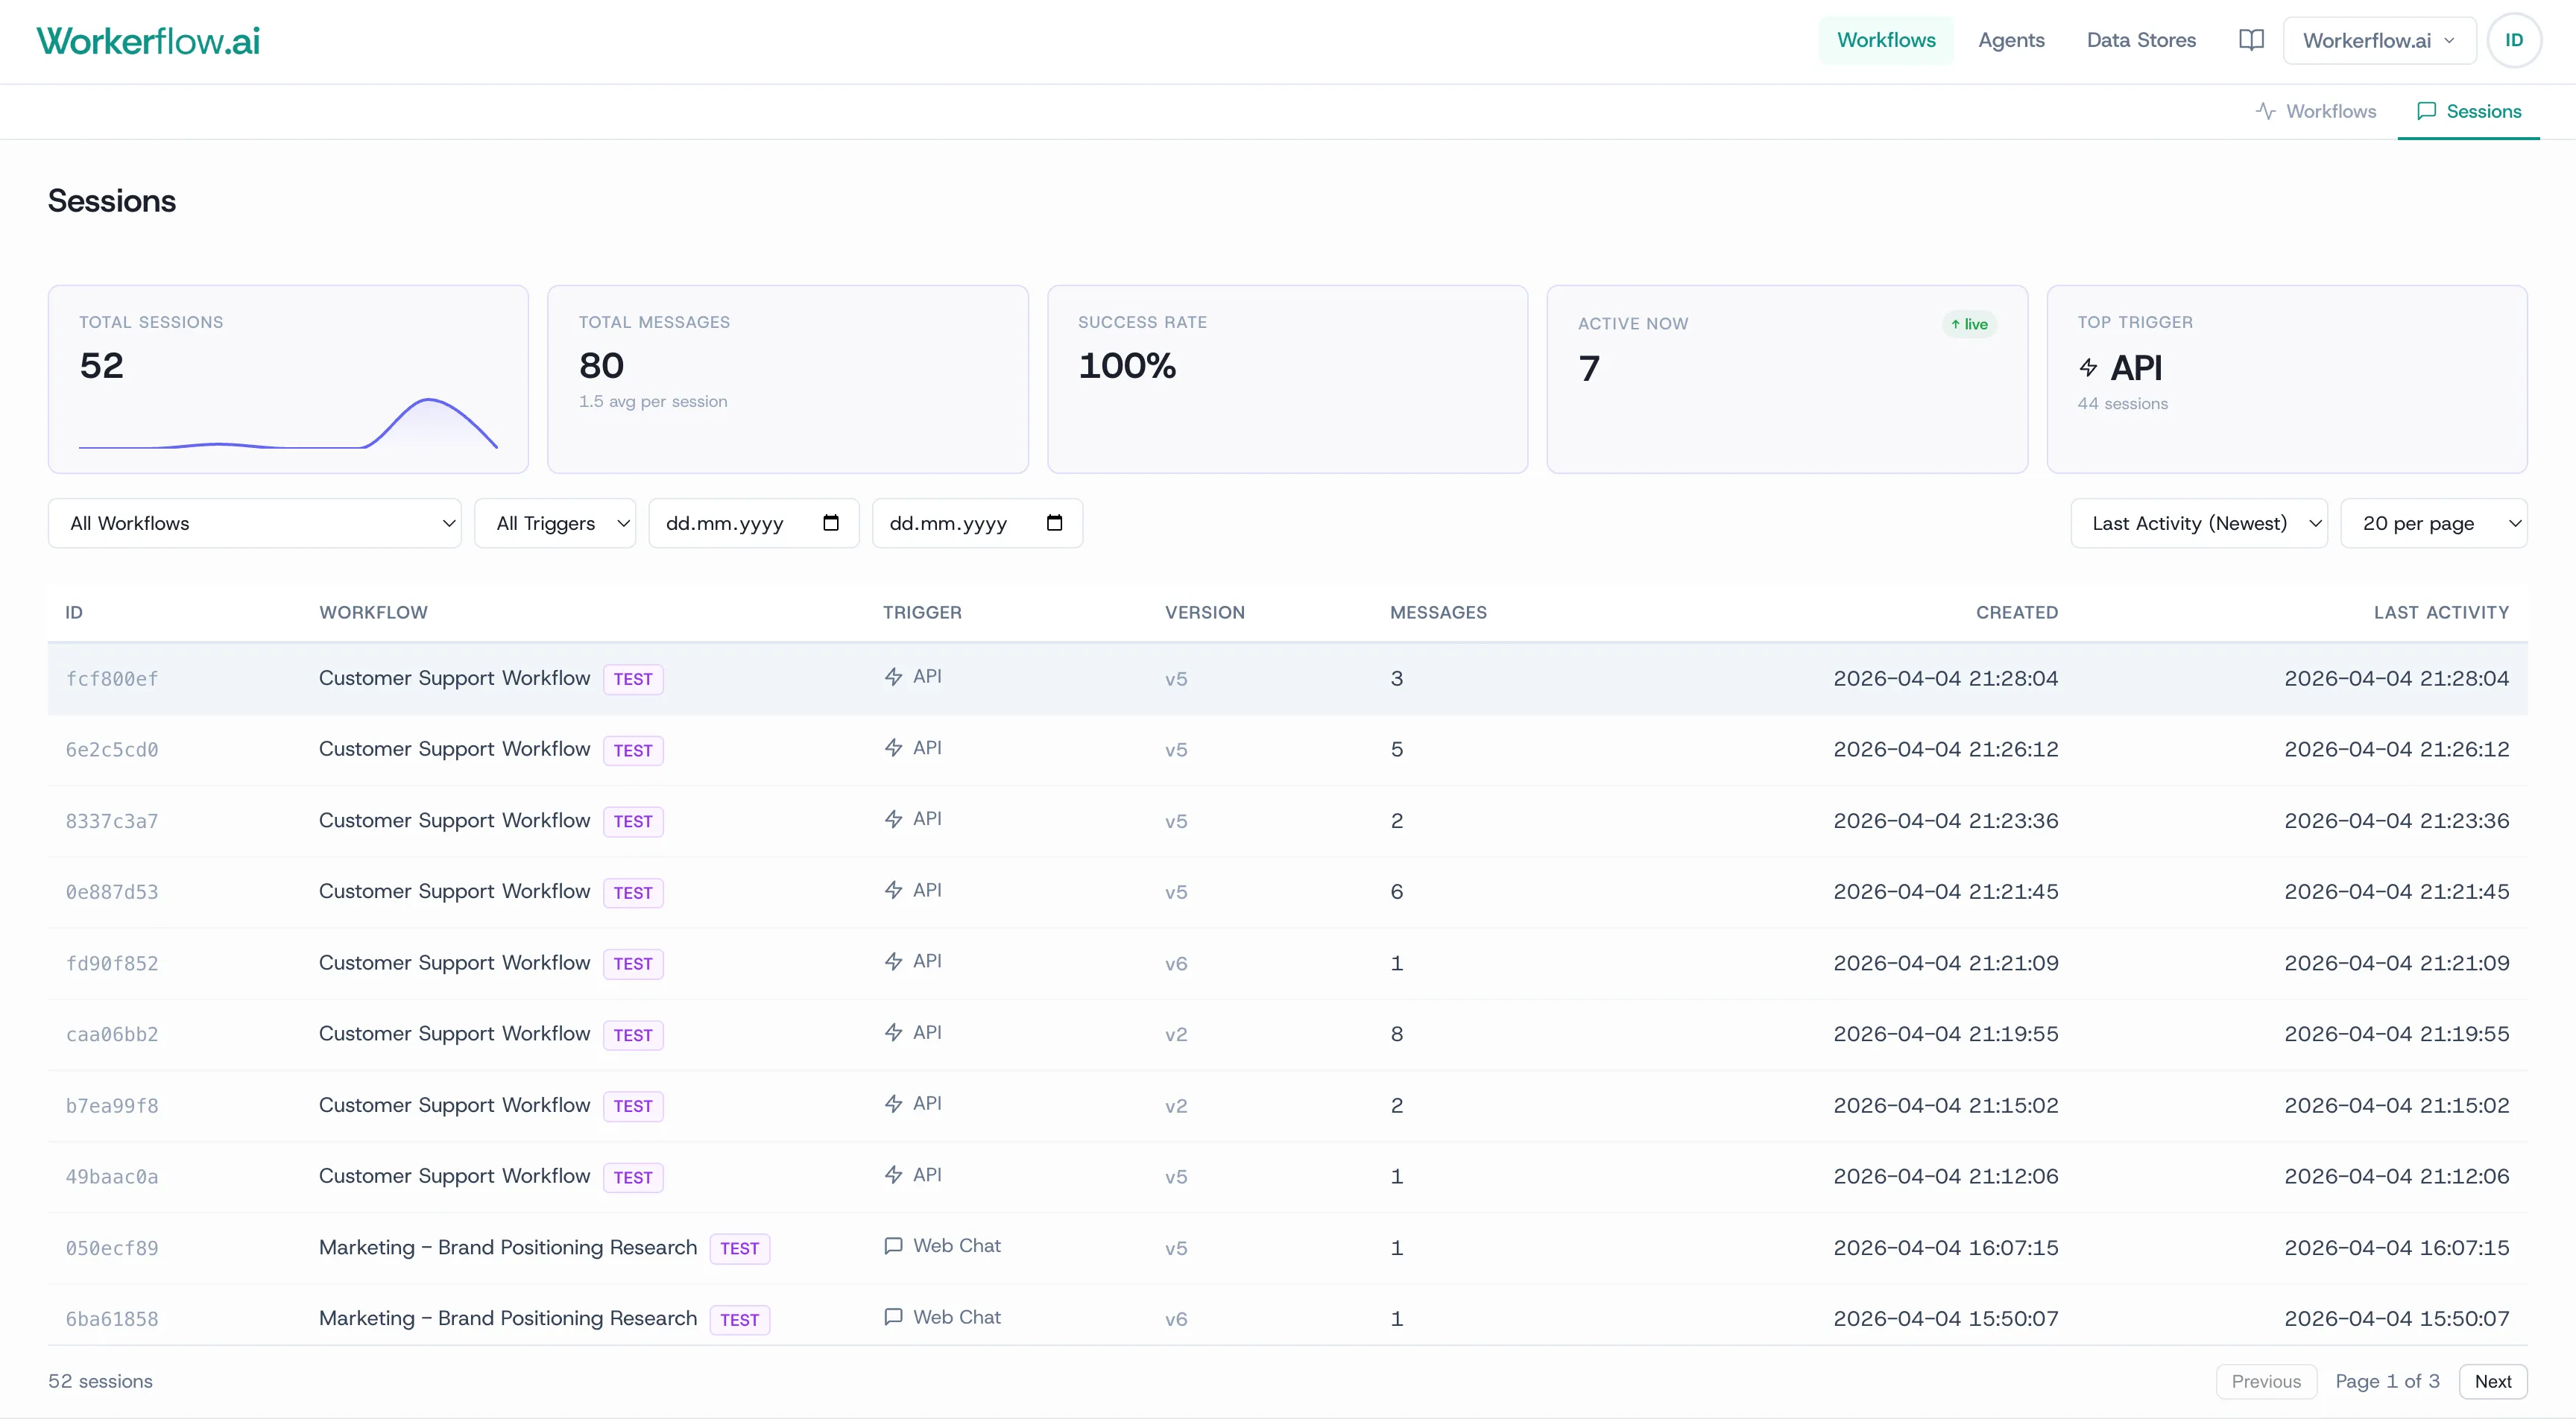Select the Agents menu item

(x=2011, y=40)
